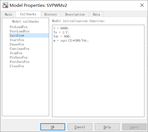Select ContinueFcn callback
The height and width of the screenshot is (132, 148).
pyautogui.click(x=20, y=49)
